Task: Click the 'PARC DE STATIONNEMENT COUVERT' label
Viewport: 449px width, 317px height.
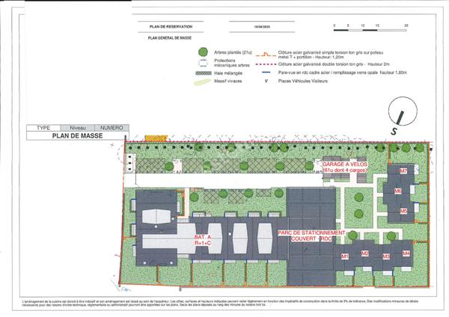Action: point(311,236)
